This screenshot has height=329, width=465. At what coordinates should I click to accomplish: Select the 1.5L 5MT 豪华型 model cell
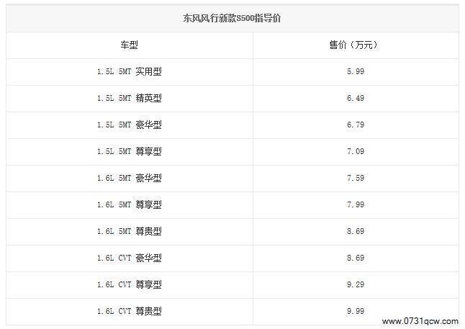coord(130,125)
